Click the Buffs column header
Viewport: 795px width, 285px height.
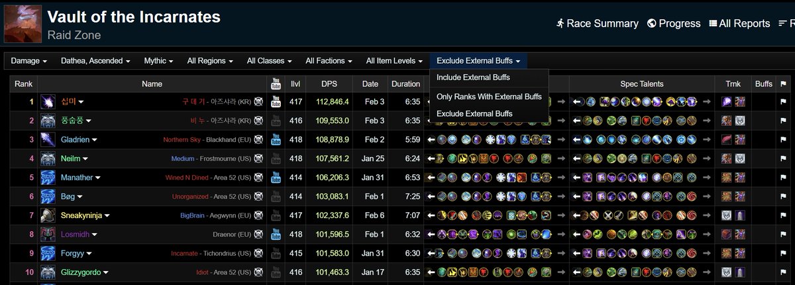(x=763, y=84)
